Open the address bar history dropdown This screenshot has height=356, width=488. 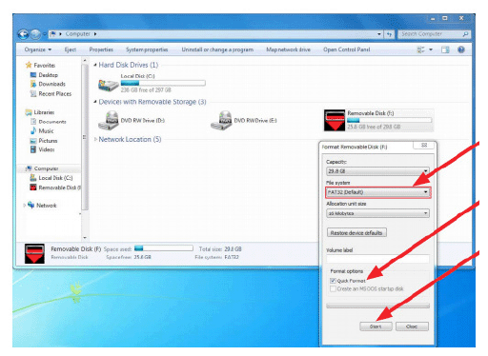point(379,34)
